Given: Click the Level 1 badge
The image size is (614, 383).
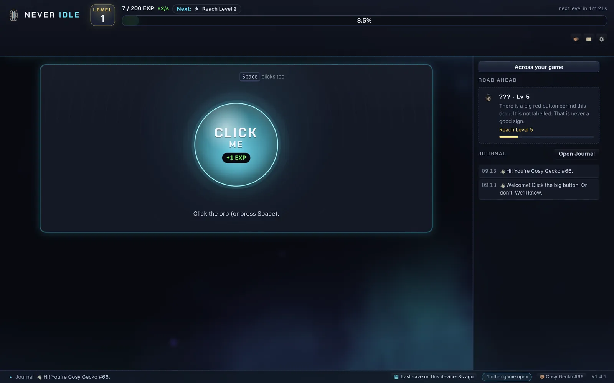Looking at the screenshot, I should point(102,15).
